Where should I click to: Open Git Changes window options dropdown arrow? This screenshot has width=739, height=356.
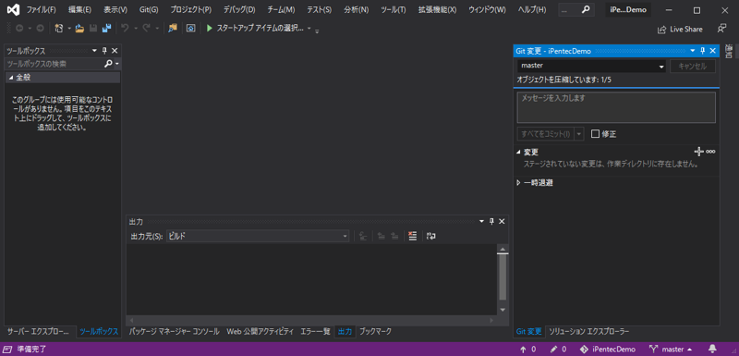[x=693, y=51]
